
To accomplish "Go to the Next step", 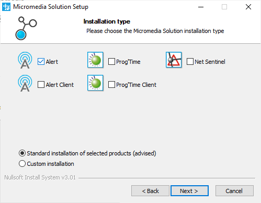I will point(189,191).
